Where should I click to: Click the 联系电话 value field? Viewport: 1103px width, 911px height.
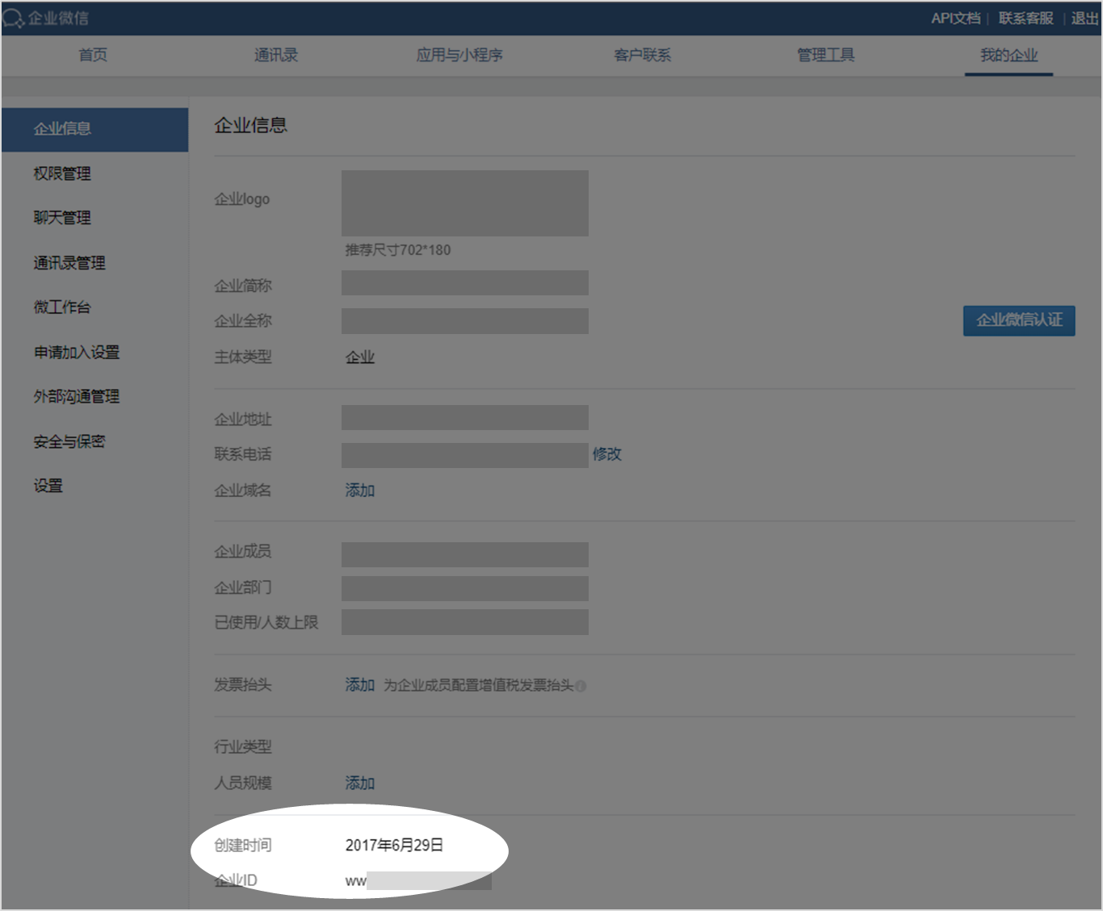pyautogui.click(x=465, y=455)
